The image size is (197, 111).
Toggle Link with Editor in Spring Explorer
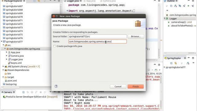tap(175, 63)
